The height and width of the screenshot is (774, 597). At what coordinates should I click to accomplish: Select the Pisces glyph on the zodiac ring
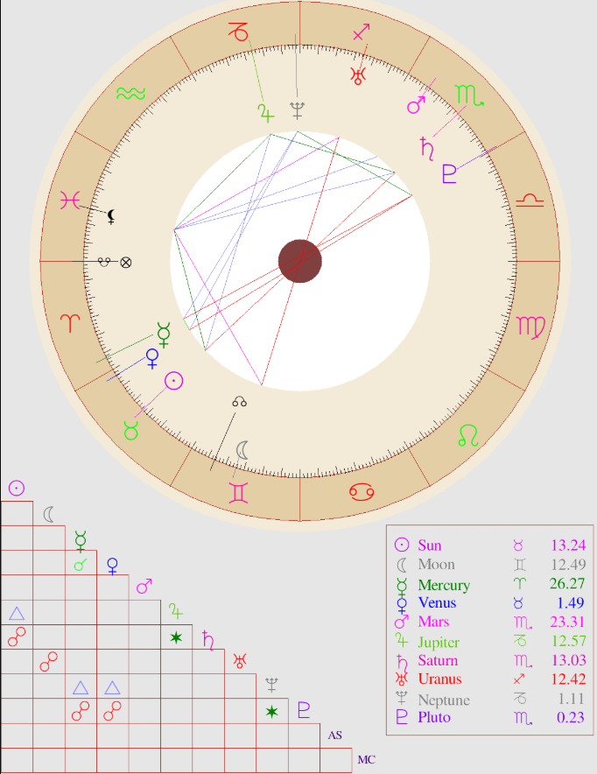[69, 201]
